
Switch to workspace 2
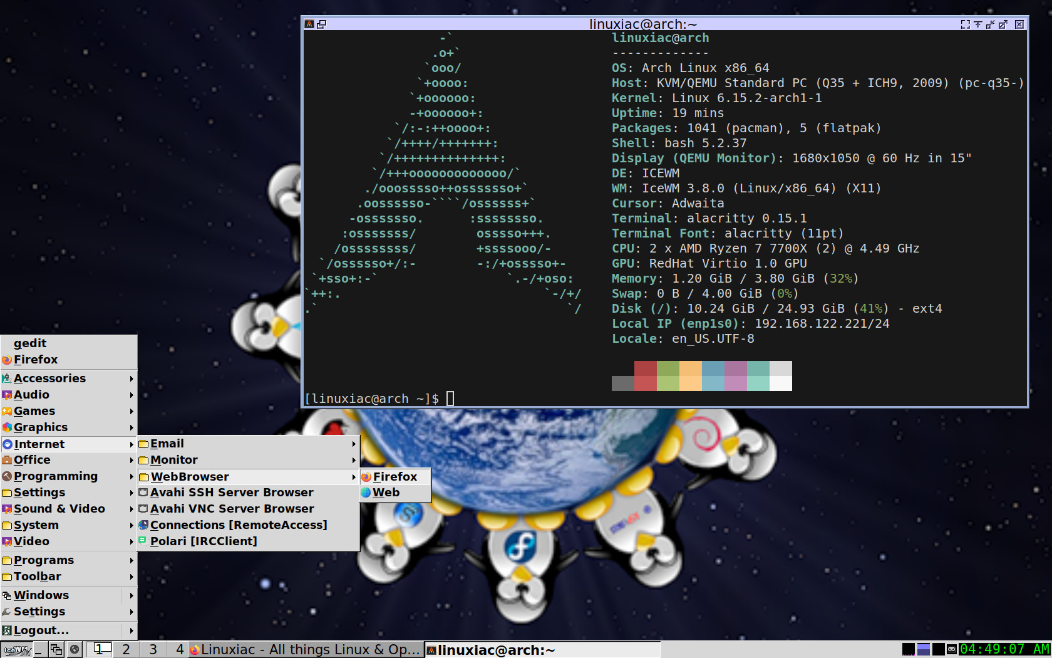(x=126, y=650)
